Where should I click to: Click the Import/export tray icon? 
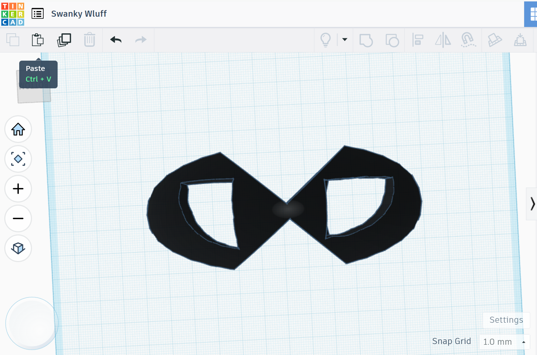point(520,40)
